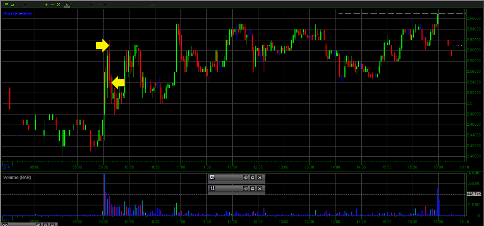Click the 2.42000 price axis label
Image resolution: width=484 pixels, height=226 pixels.
(x=473, y=146)
